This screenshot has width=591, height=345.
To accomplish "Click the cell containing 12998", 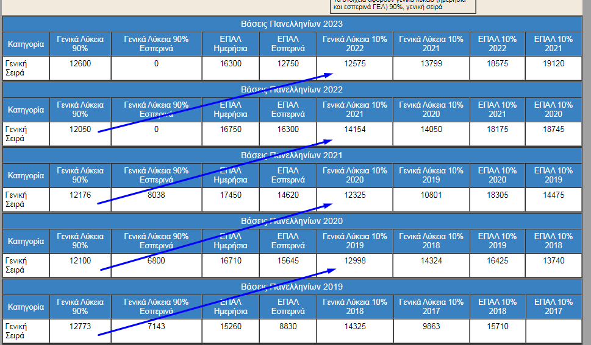I will pos(354,260).
